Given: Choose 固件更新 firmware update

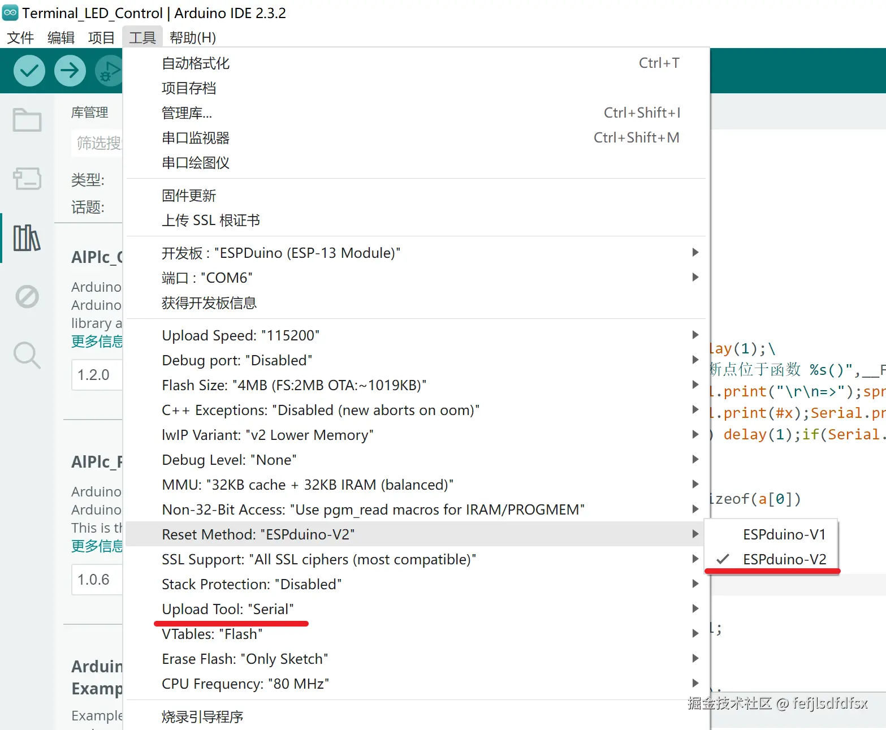Looking at the screenshot, I should click(416, 195).
